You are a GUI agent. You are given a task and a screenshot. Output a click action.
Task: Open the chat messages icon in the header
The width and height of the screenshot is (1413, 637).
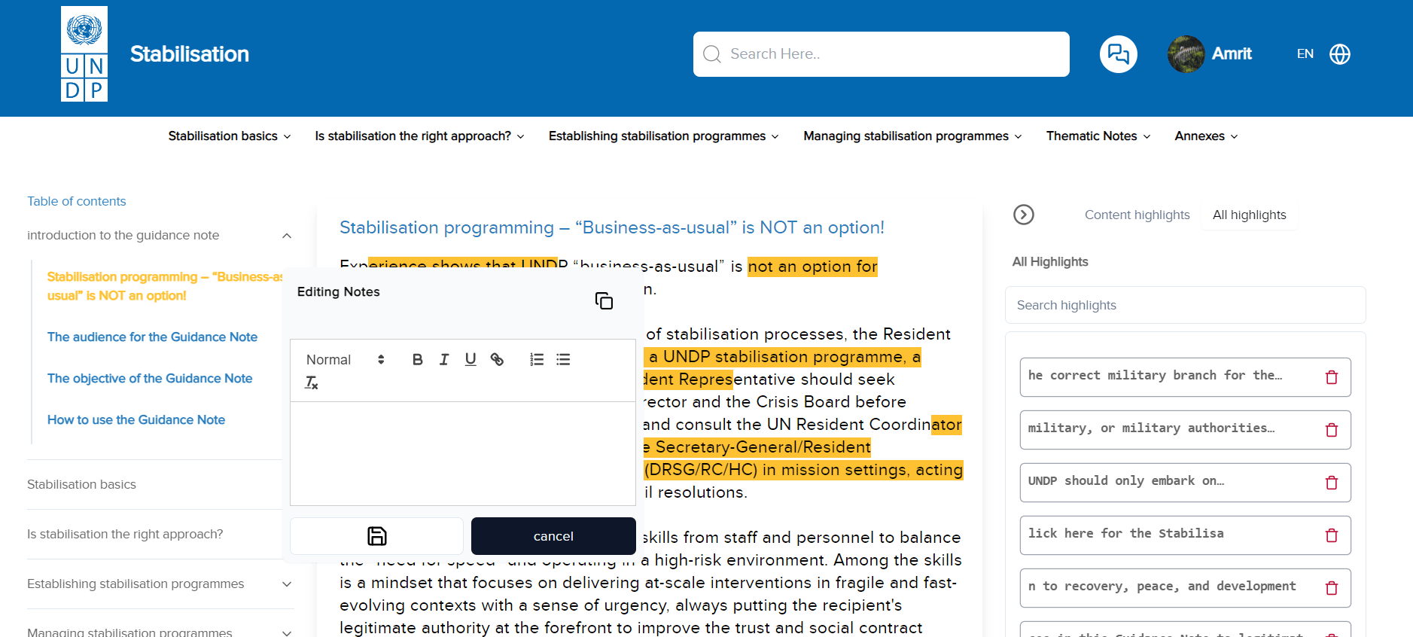(1118, 54)
